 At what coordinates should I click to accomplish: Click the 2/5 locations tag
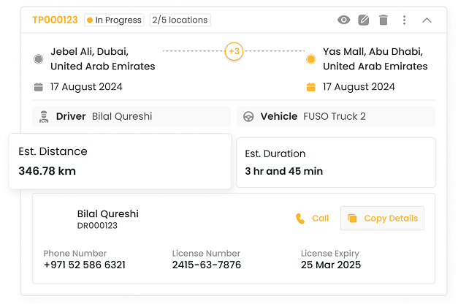pyautogui.click(x=180, y=20)
